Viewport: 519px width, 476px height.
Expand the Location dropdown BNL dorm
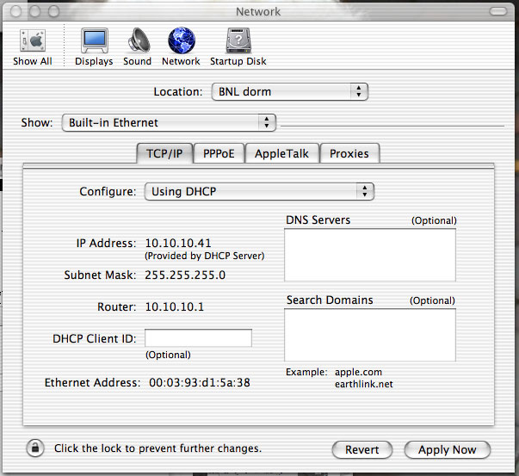[x=289, y=91]
